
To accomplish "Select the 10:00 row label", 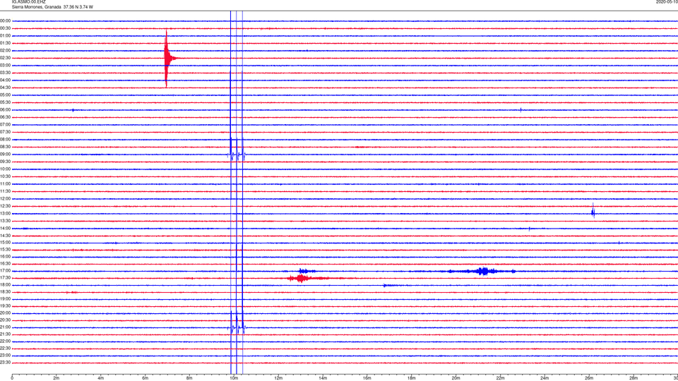I will [5, 169].
